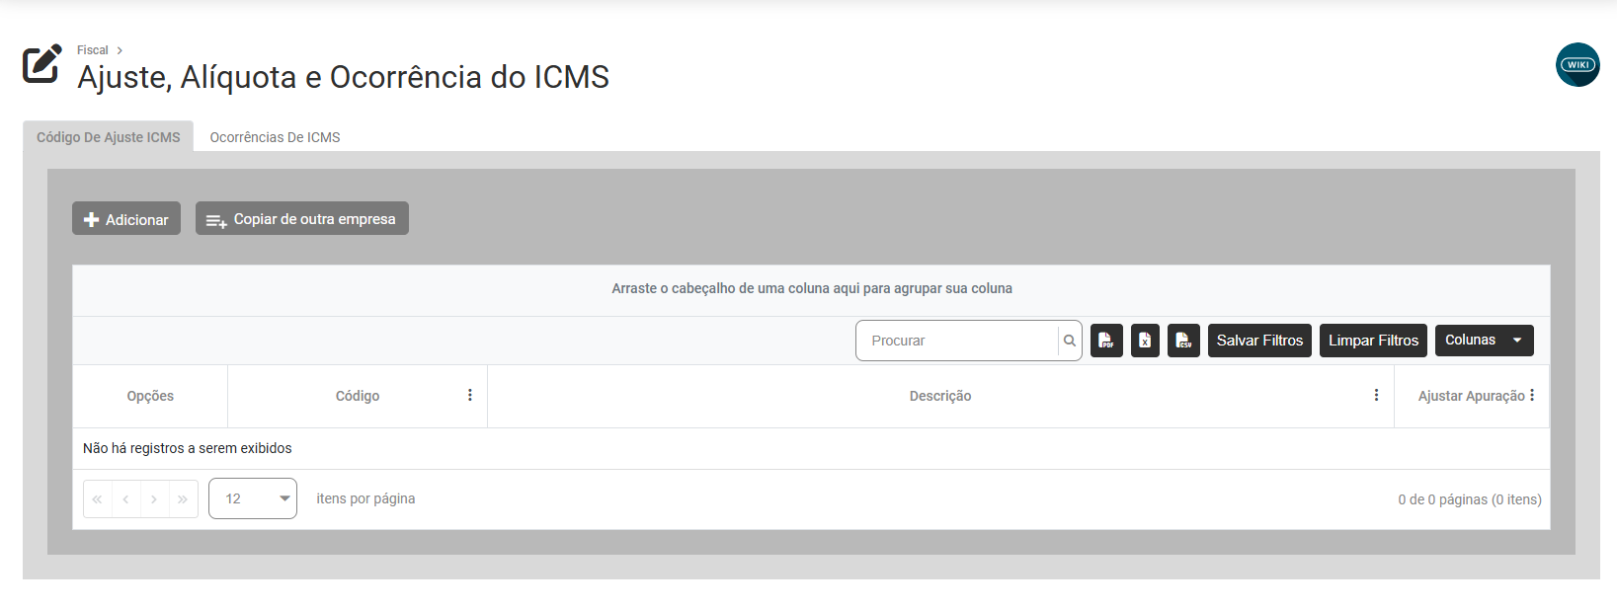Export the grid as PDF
Viewport: 1617px width, 610px height.
pyautogui.click(x=1106, y=341)
